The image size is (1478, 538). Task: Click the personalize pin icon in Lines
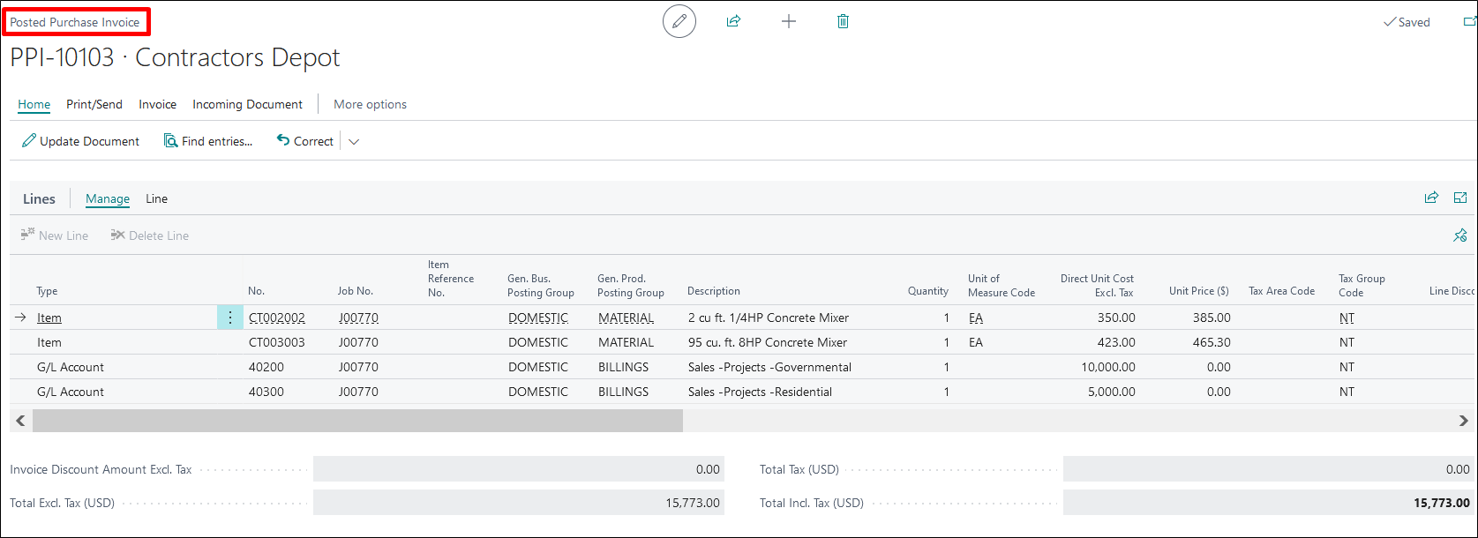(1459, 235)
